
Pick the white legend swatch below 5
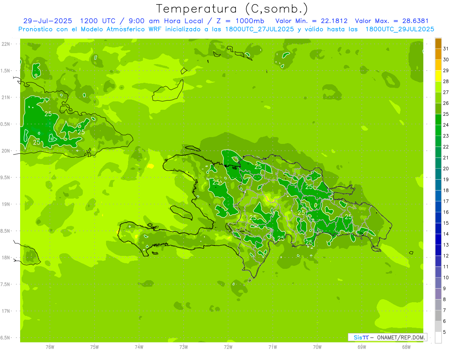438,338
